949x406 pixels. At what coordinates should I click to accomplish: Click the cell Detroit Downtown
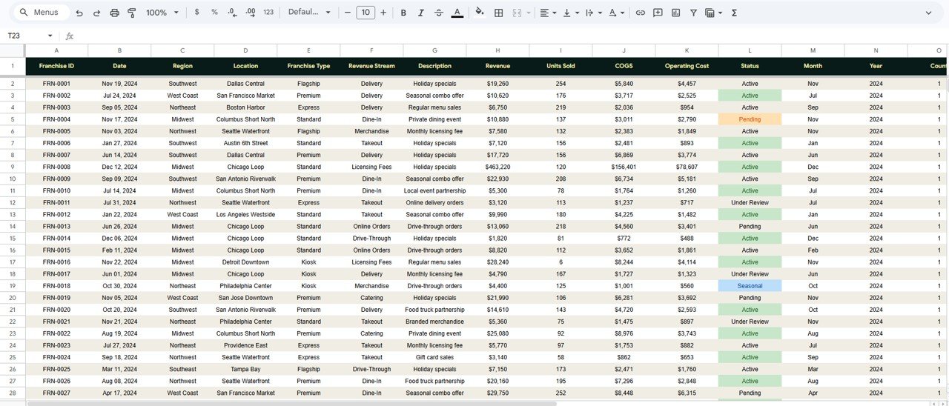coord(245,262)
